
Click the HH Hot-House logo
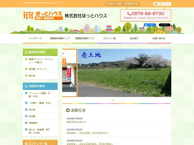click(43, 15)
